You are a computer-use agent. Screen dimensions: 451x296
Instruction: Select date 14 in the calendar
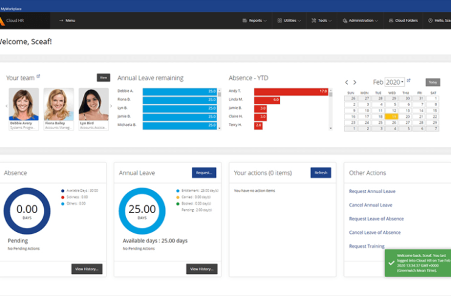click(419, 111)
